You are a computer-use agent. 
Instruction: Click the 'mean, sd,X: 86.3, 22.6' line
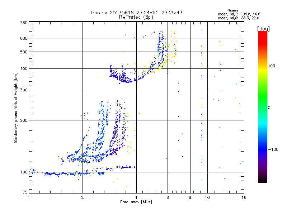239,18
